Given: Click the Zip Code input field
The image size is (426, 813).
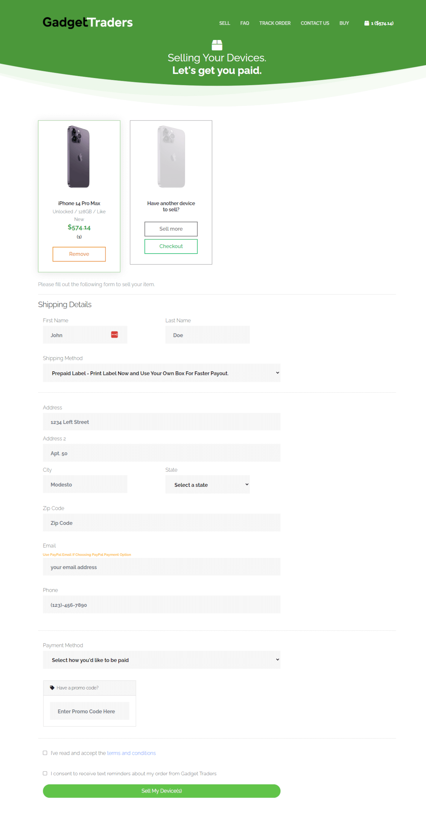Looking at the screenshot, I should [x=161, y=523].
